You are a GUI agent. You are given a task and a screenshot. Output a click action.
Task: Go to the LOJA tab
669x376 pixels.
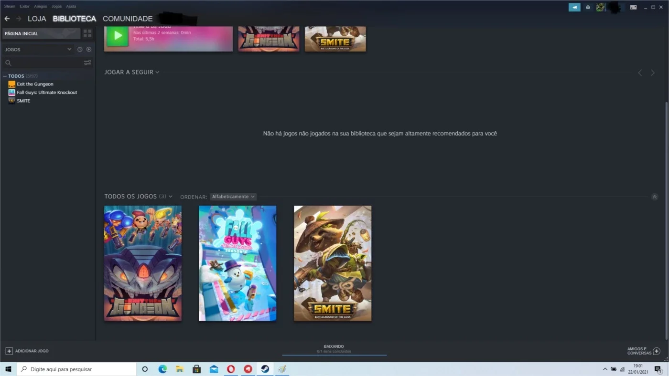click(37, 19)
